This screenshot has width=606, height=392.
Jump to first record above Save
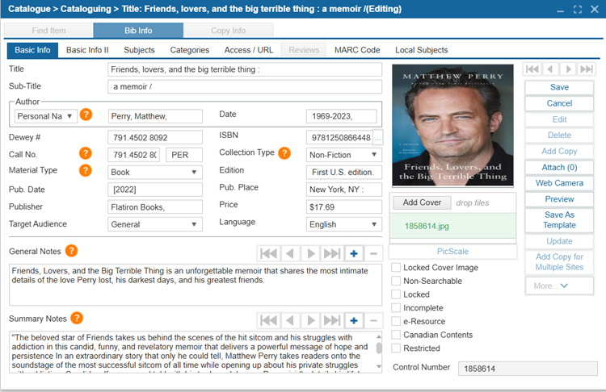click(x=532, y=69)
